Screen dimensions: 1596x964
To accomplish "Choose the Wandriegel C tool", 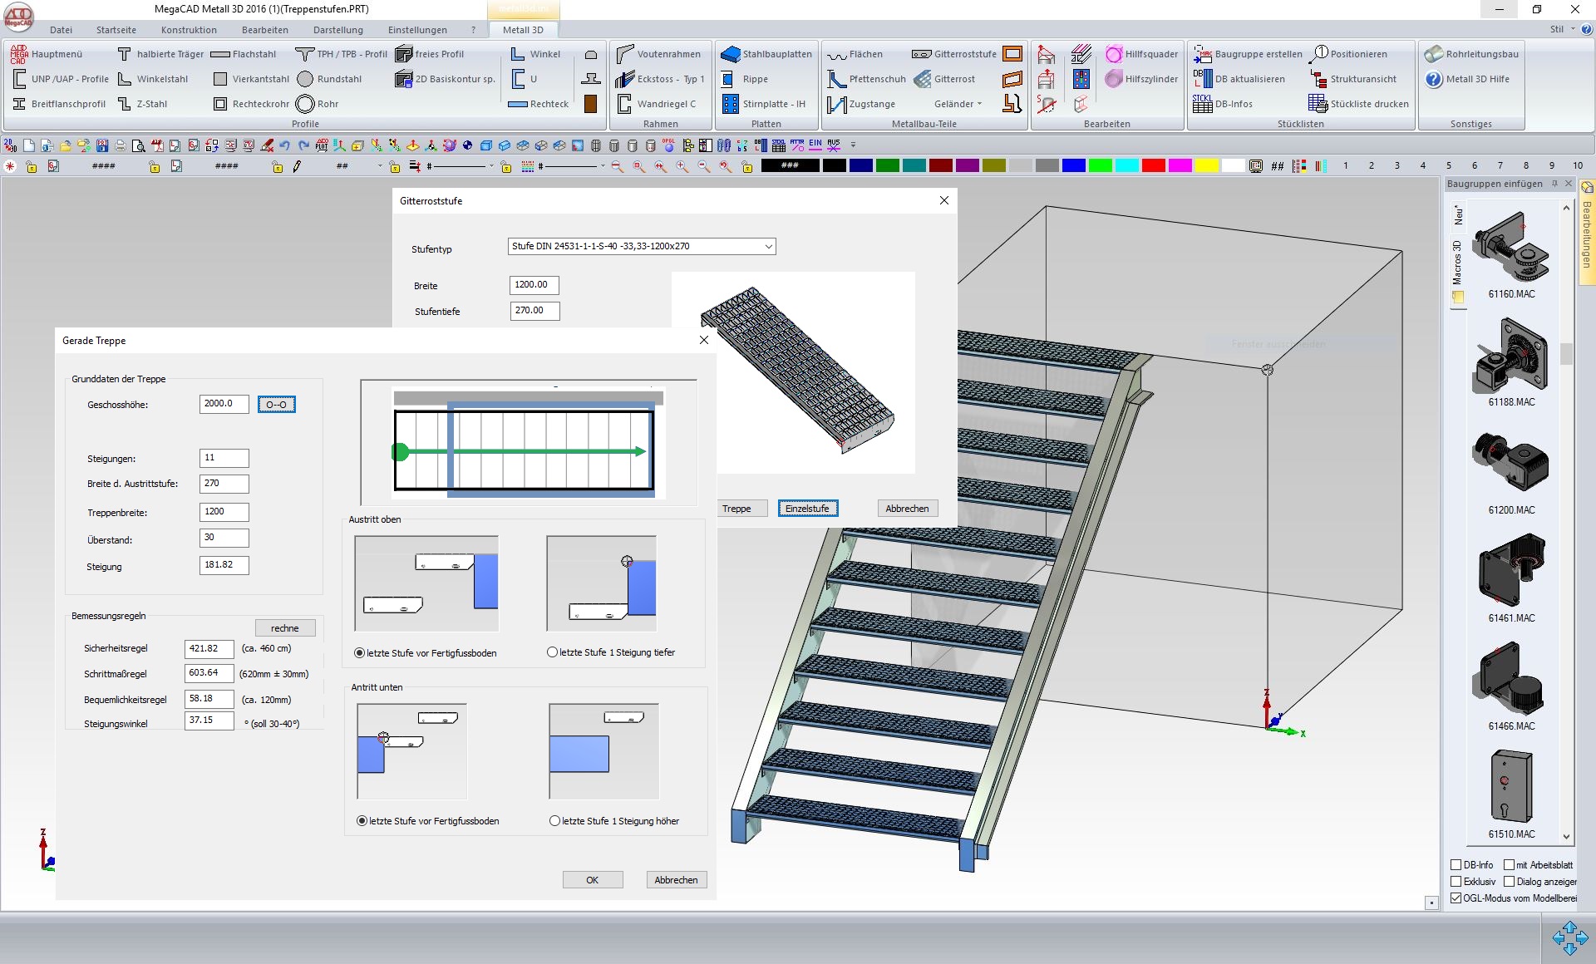I will (x=657, y=104).
